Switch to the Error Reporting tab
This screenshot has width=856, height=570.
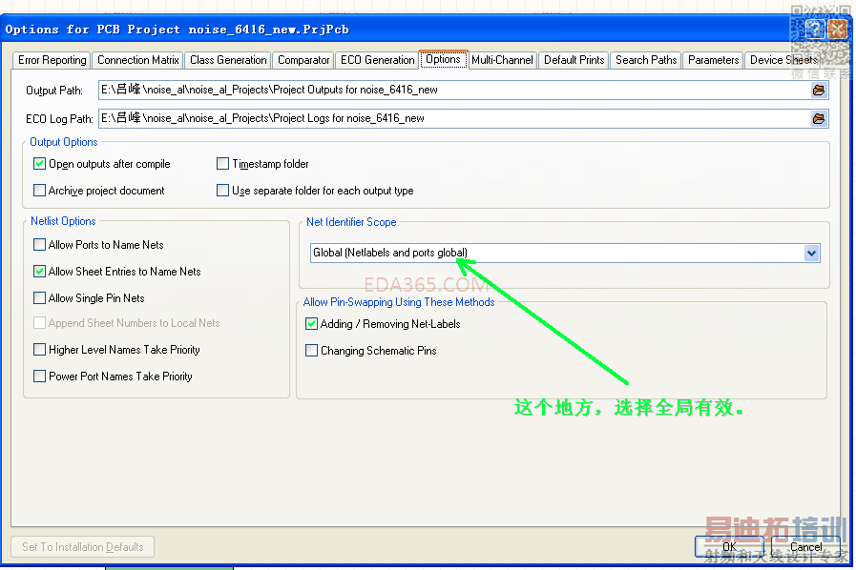[52, 60]
